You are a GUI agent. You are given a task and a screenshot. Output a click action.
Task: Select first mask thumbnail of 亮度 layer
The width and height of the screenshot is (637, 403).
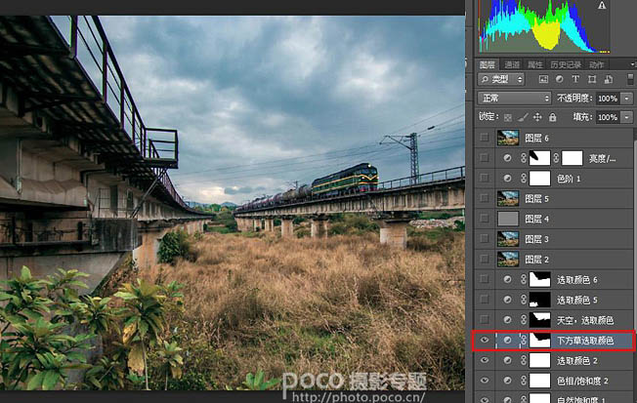click(539, 158)
